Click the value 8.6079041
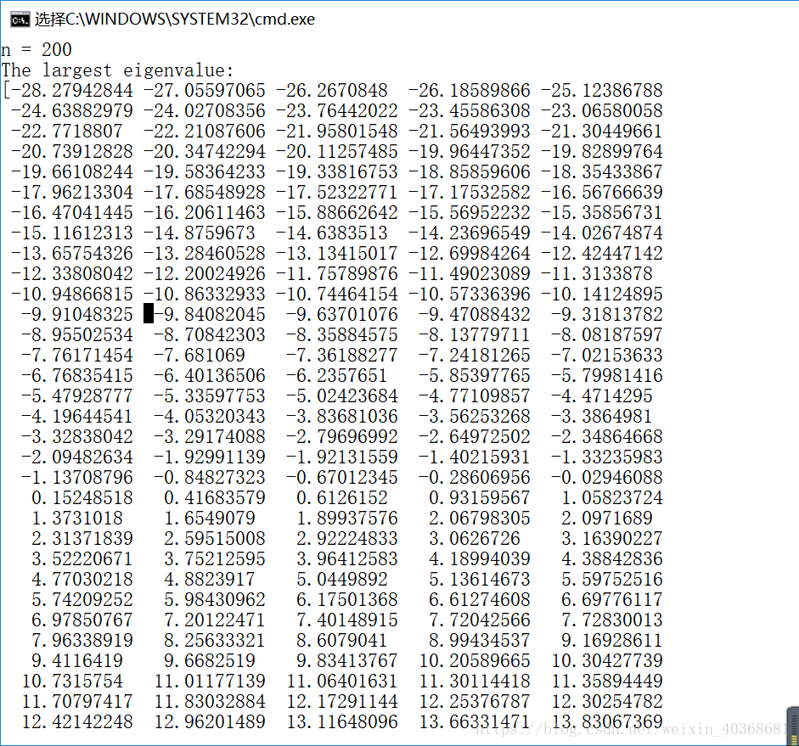 342,641
